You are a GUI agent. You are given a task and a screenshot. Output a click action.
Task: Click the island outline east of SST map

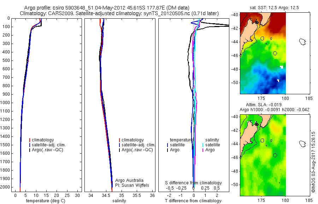coord(302,42)
